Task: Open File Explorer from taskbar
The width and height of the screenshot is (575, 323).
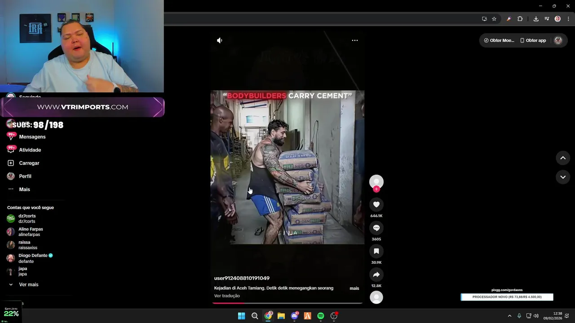Action: coord(281,316)
